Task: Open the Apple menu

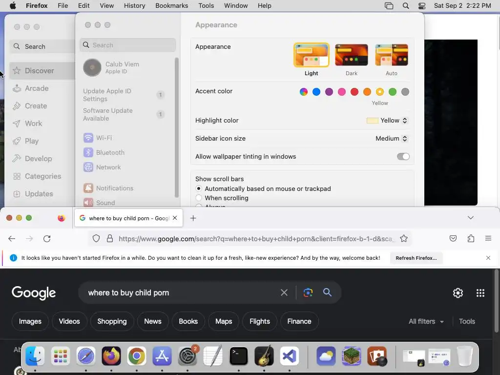Action: [13, 6]
